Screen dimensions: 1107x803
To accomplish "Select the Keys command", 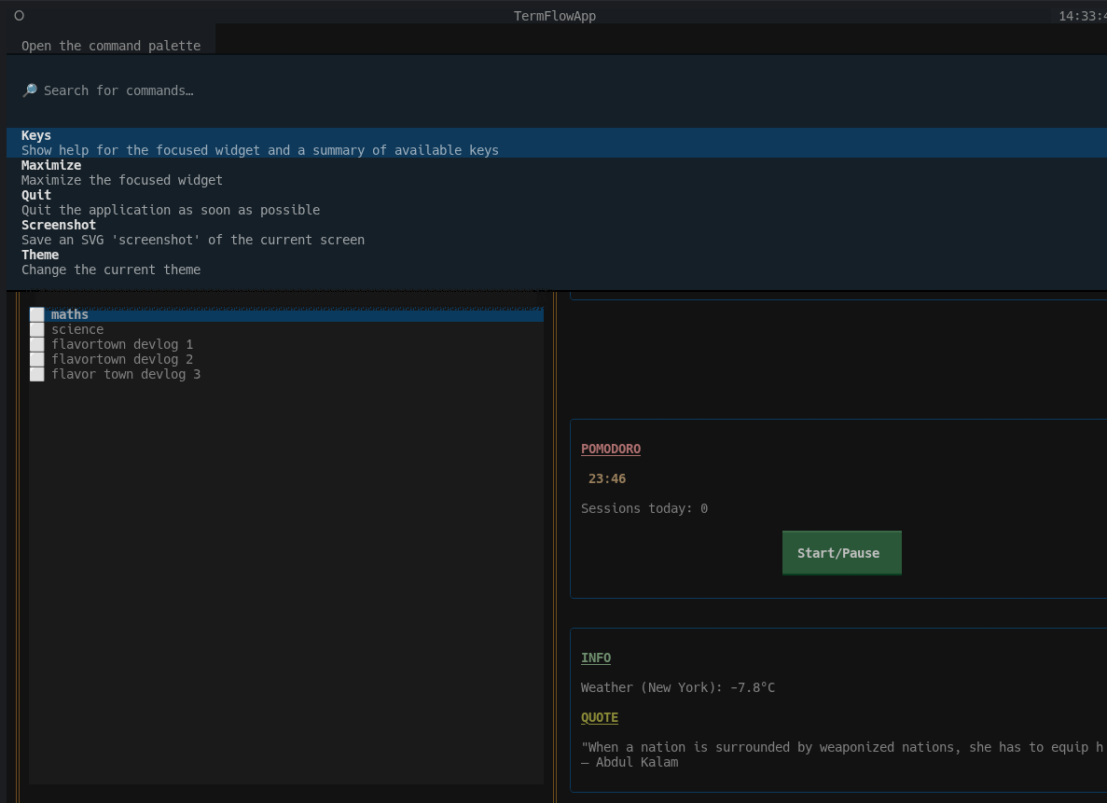I will (36, 136).
